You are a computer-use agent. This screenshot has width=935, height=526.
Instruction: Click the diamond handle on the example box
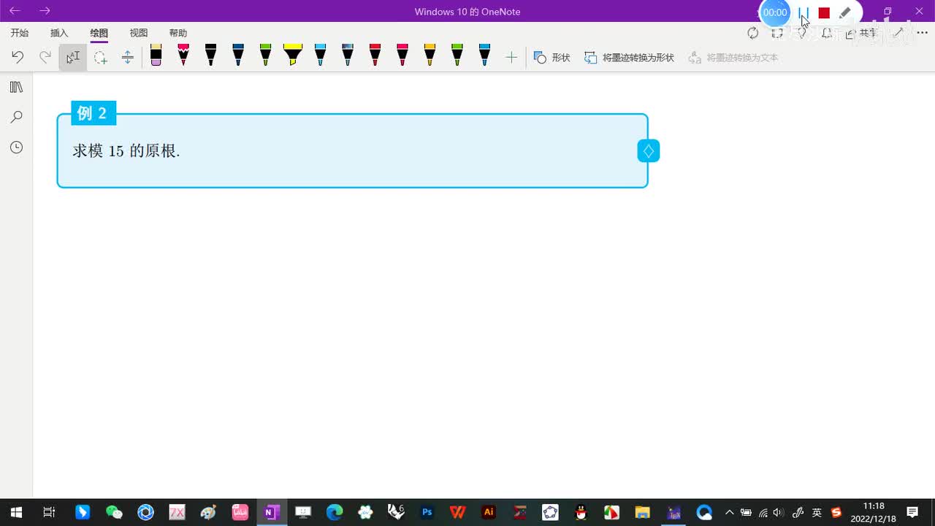click(649, 151)
